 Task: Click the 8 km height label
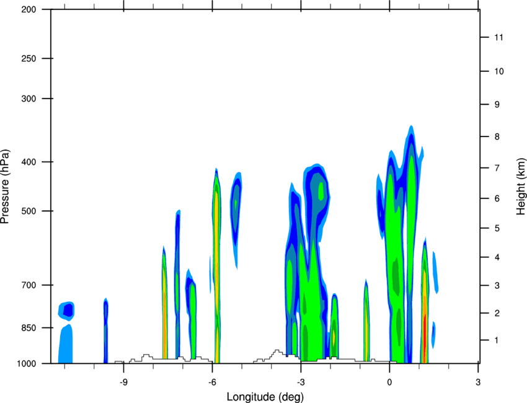tap(497, 136)
